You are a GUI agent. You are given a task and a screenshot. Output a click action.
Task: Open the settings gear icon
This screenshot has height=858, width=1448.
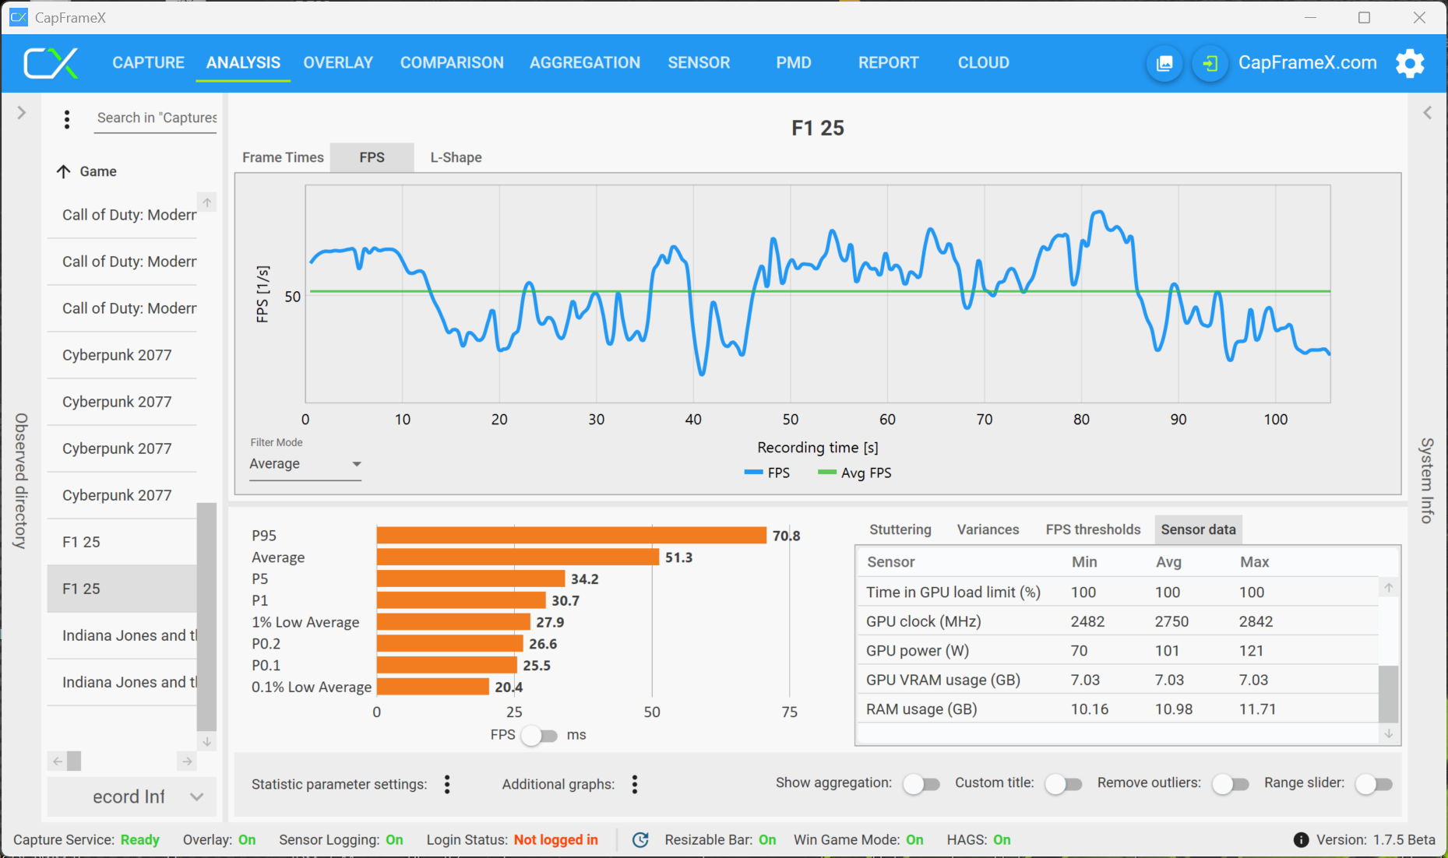pos(1410,63)
